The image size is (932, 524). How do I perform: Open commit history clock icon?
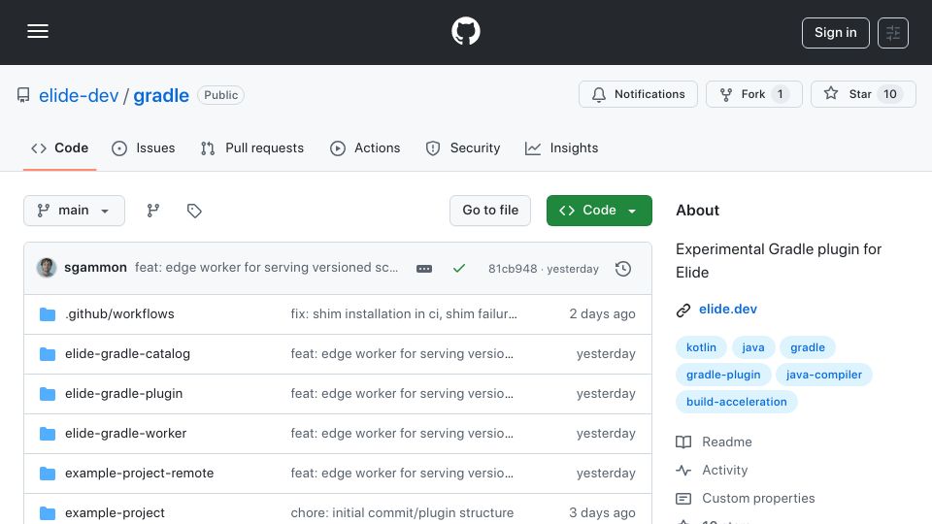click(x=623, y=269)
